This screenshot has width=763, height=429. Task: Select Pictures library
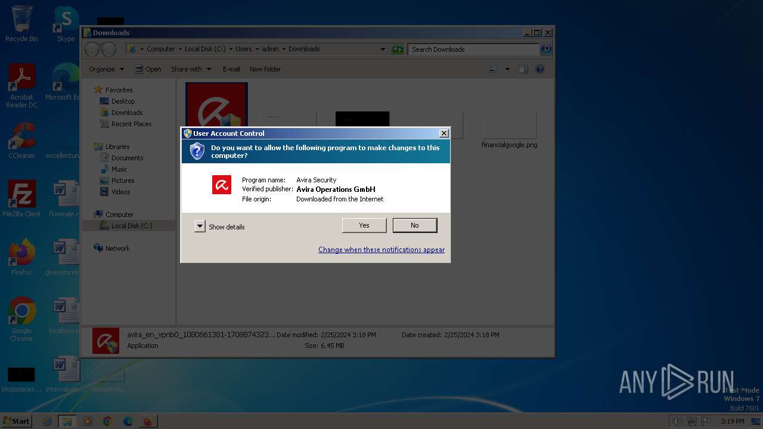(123, 181)
